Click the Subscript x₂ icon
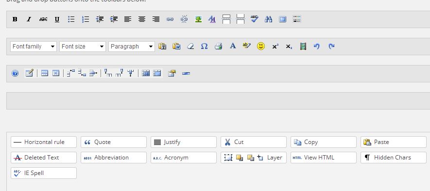The image size is (430, 191). pyautogui.click(x=289, y=46)
